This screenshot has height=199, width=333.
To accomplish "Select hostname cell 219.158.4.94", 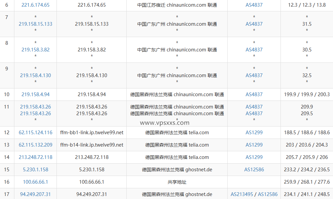I will pos(92,94).
